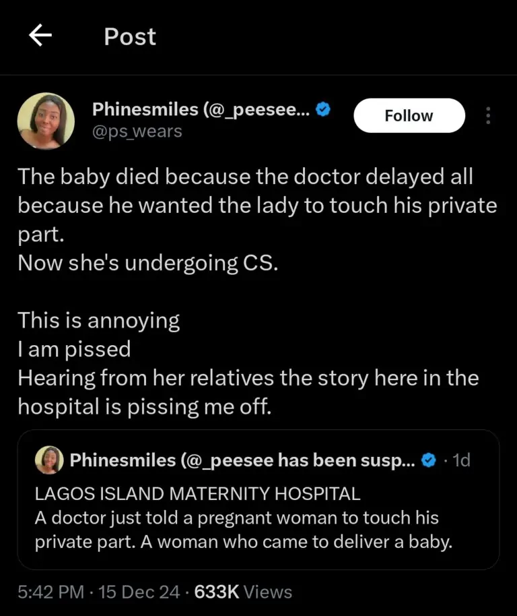
Task: Open the LAGOS ISLAND MATERNITY HOSPITAL quoted line
Action: click(197, 493)
